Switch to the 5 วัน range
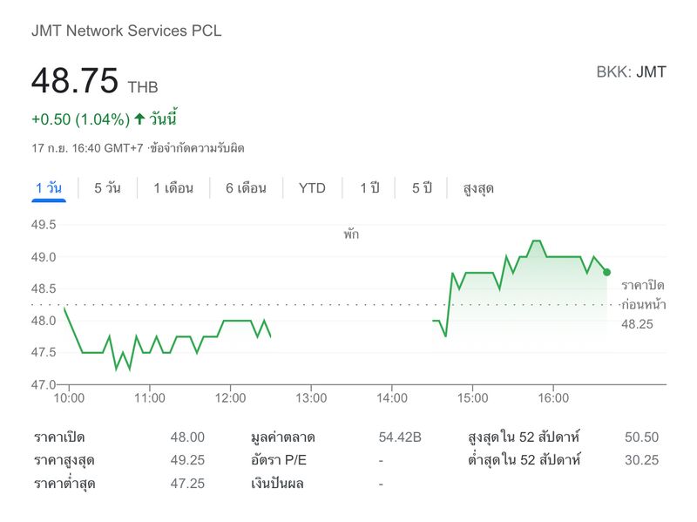The image size is (697, 522). pos(107,188)
